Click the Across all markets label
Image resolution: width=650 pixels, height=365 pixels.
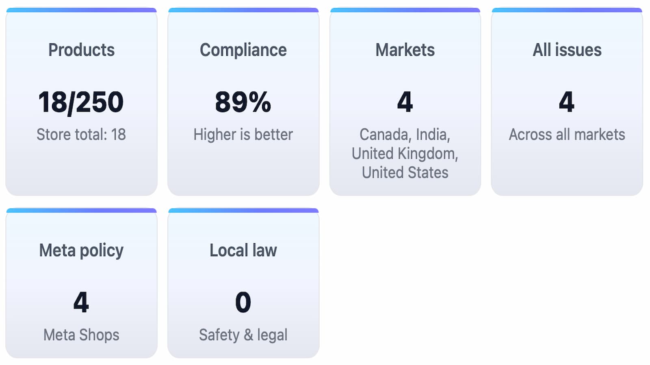point(566,134)
